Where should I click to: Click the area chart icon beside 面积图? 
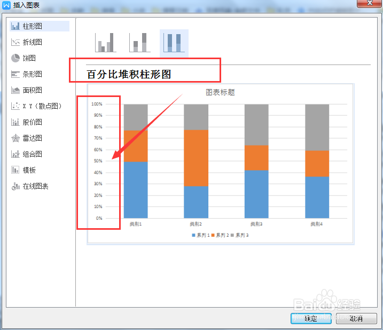[15, 90]
